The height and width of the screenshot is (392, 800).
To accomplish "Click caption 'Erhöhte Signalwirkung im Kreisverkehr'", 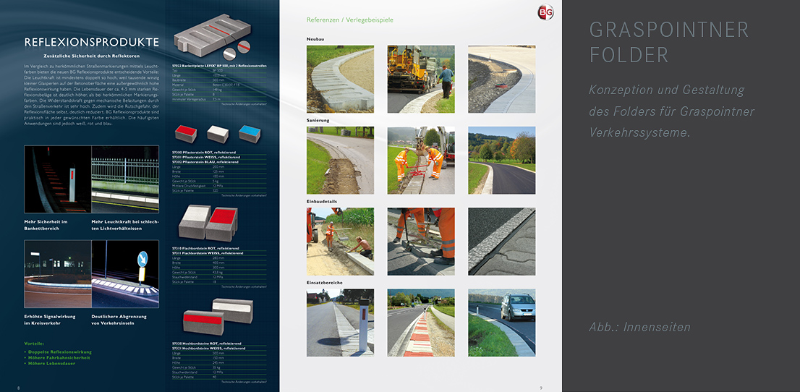I will [x=49, y=320].
